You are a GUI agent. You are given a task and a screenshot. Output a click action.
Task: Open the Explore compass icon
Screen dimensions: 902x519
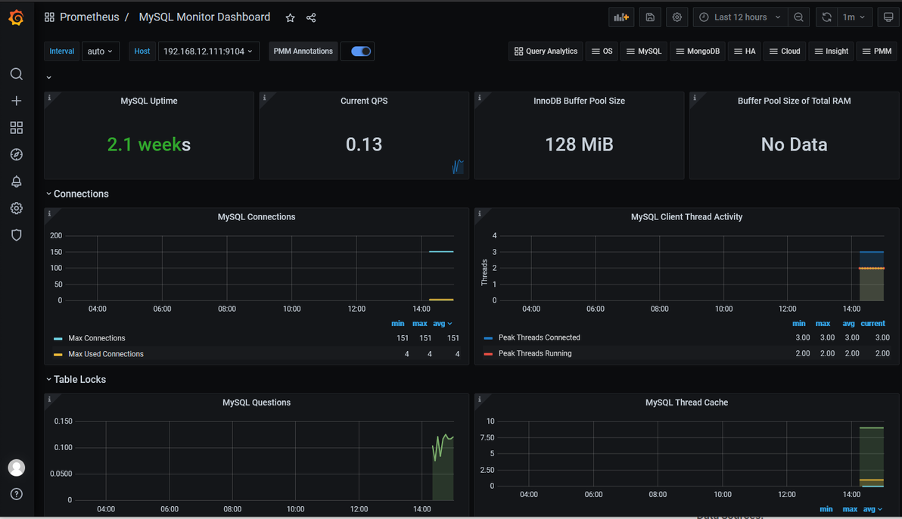click(16, 154)
